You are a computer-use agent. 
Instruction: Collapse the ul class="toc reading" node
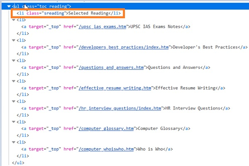9,6
